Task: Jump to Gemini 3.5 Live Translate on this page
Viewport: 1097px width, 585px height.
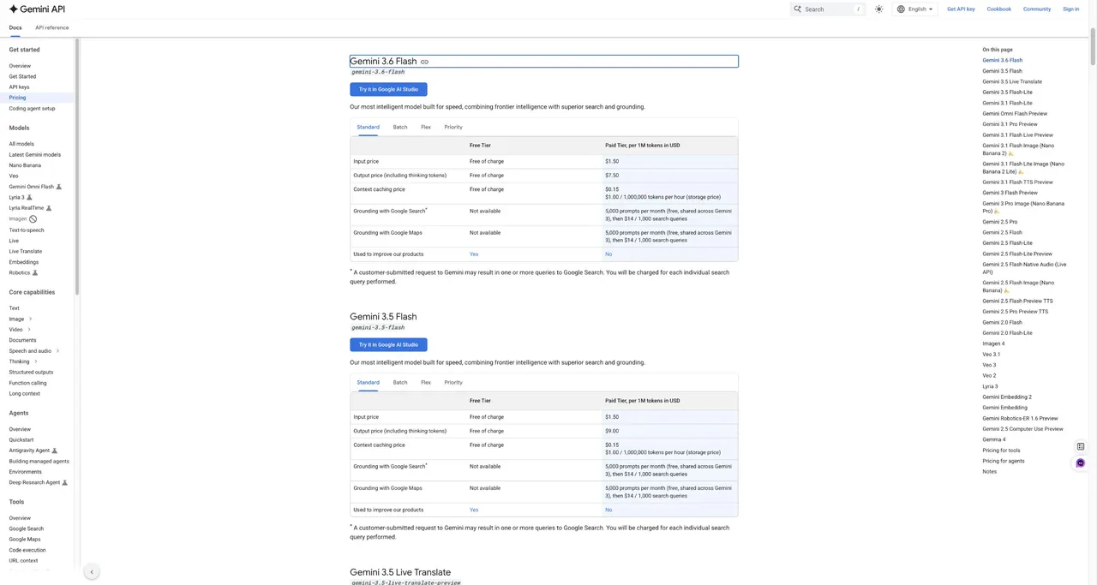Action: pyautogui.click(x=1012, y=81)
